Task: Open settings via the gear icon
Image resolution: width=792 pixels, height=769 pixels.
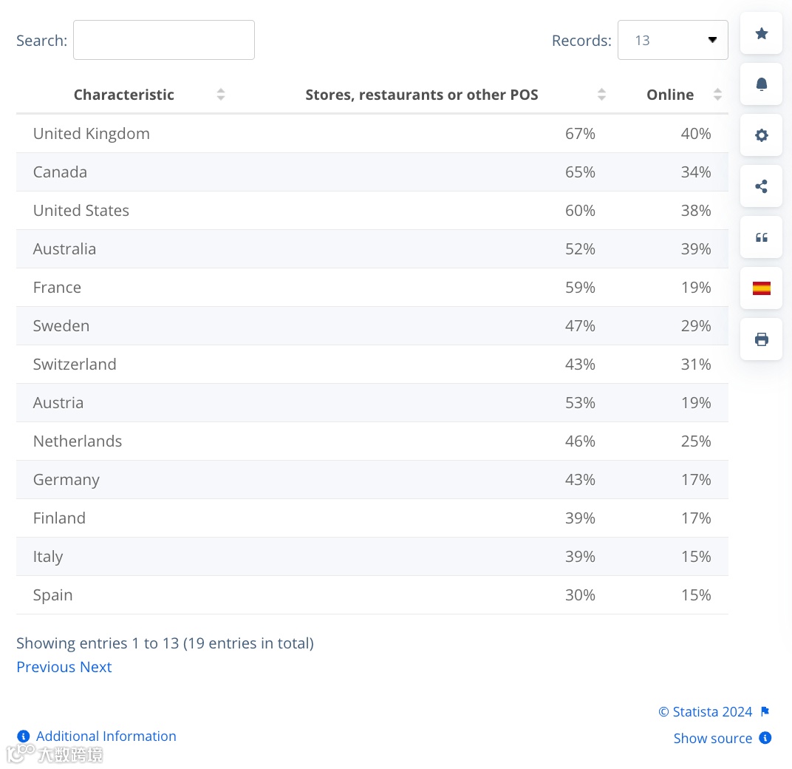Action: 761,135
